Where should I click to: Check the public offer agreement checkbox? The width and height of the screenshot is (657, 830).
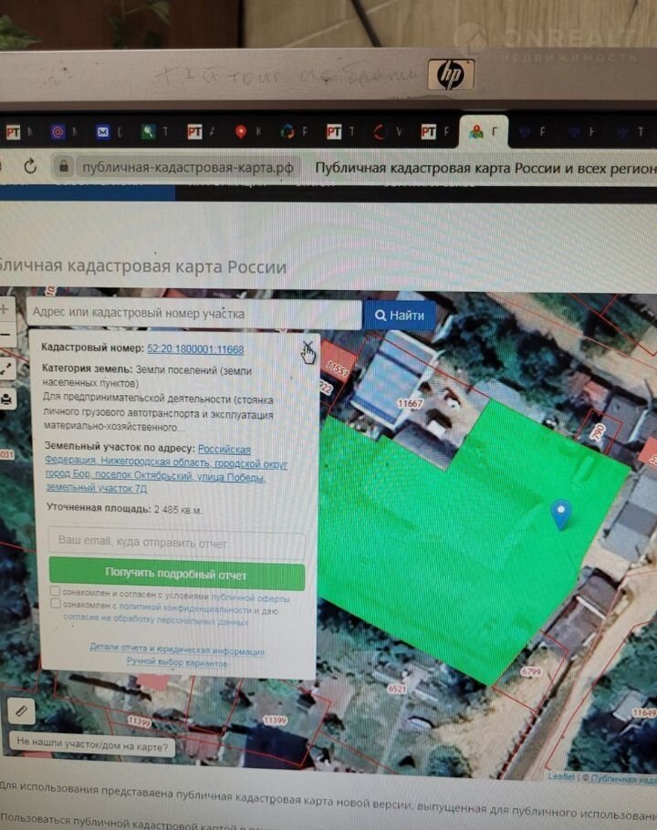coord(56,592)
